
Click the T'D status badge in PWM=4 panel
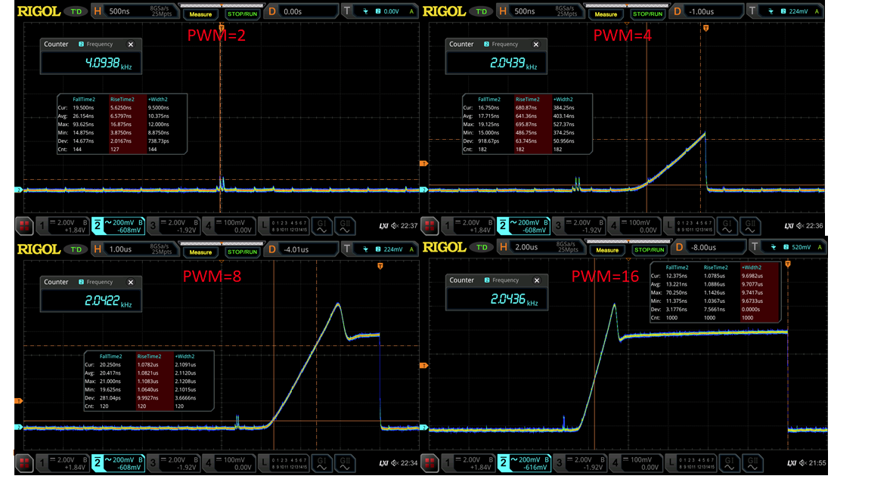pos(479,12)
